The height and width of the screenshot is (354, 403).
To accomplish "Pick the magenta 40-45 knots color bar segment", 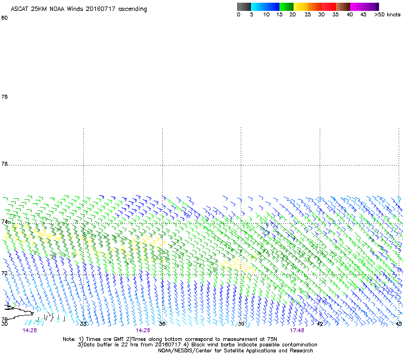I will tap(357, 7).
